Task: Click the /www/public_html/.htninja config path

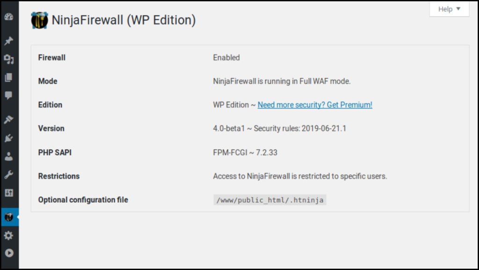Action: click(270, 200)
